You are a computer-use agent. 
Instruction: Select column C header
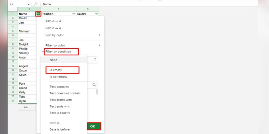(88, 9)
